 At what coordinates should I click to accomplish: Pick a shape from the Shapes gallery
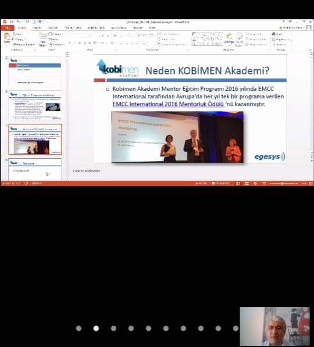pyautogui.click(x=207, y=39)
